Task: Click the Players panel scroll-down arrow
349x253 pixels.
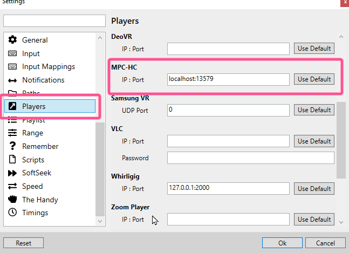Action: click(x=341, y=222)
